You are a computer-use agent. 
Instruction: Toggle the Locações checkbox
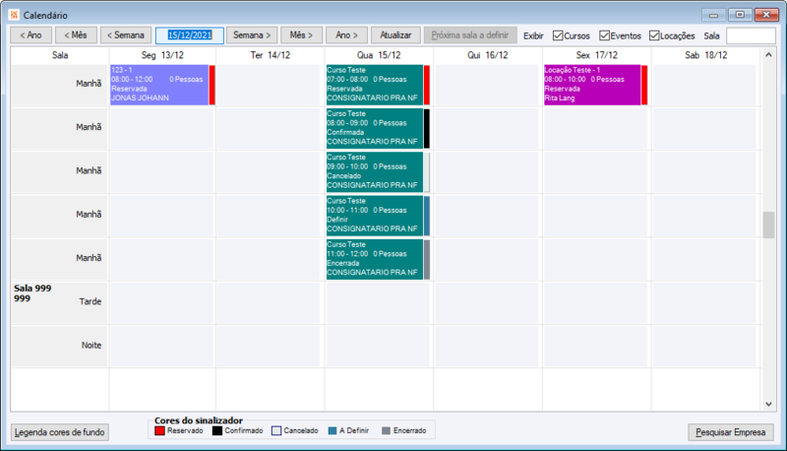pyautogui.click(x=654, y=35)
